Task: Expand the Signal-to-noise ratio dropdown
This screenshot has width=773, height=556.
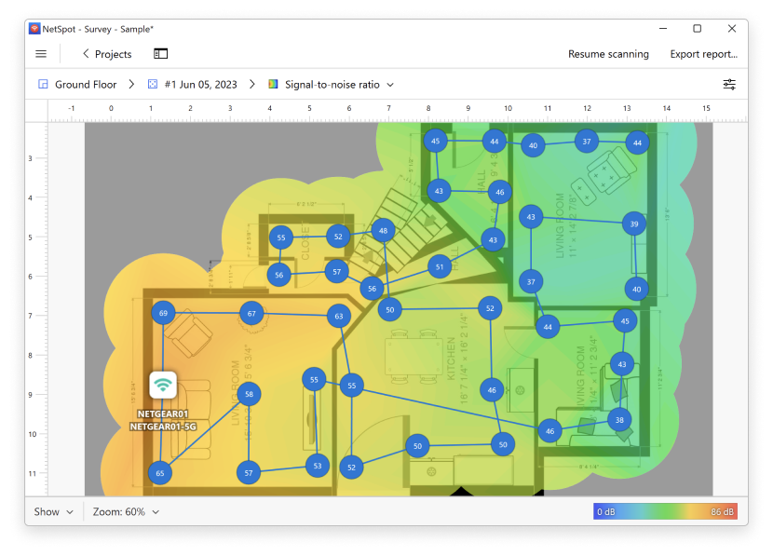Action: (390, 85)
